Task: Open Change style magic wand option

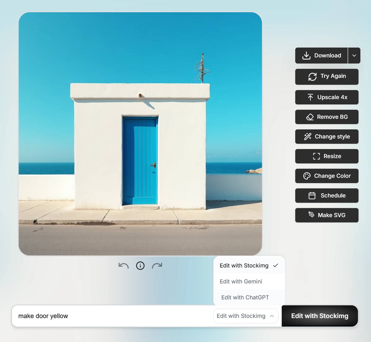Action: (327, 137)
